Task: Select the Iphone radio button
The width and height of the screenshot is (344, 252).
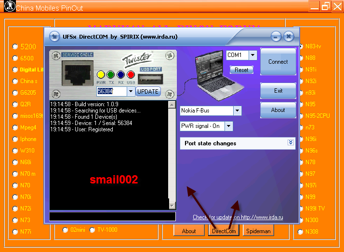Action: click(15, 139)
